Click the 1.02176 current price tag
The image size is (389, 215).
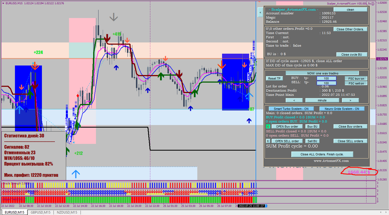382,59
